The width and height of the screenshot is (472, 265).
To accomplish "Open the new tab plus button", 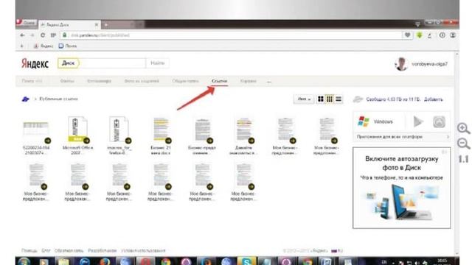I will pyautogui.click(x=106, y=24).
